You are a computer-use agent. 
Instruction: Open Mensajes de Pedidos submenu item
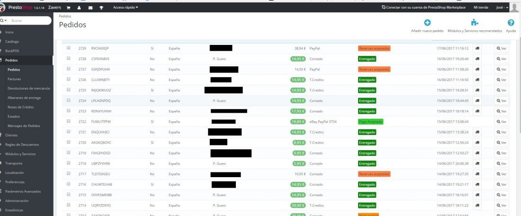tap(24, 126)
